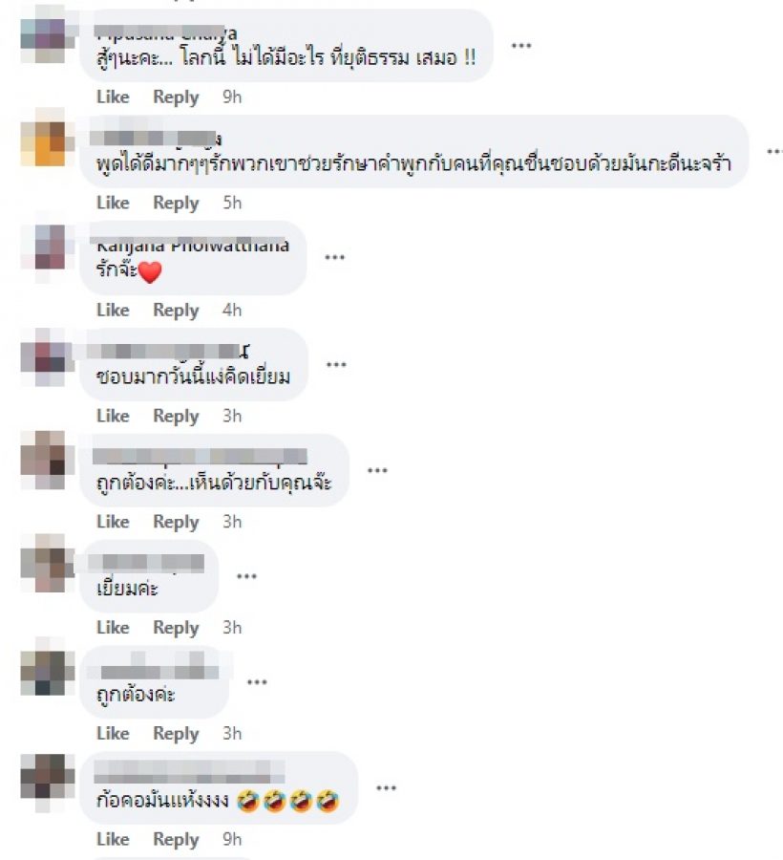Viewport: 783px width, 860px height.
Task: Reply to the comment posted 4h ago
Action: [176, 310]
